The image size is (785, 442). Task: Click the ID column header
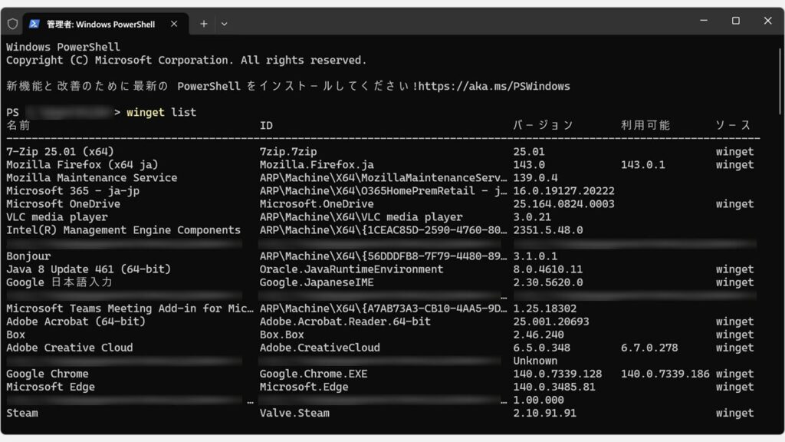(266, 125)
